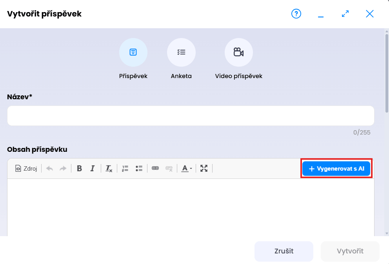This screenshot has height=264, width=389.
Task: Insert a bulleted list
Action: tap(139, 169)
